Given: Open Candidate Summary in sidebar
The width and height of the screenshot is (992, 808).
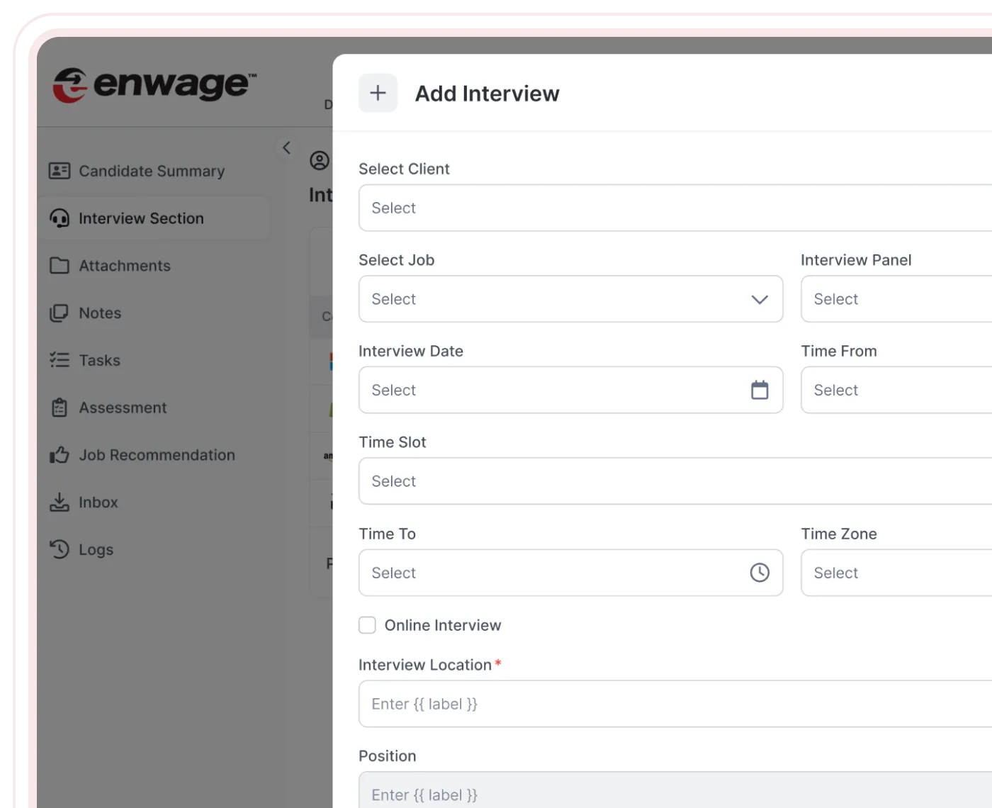Looking at the screenshot, I should point(151,171).
